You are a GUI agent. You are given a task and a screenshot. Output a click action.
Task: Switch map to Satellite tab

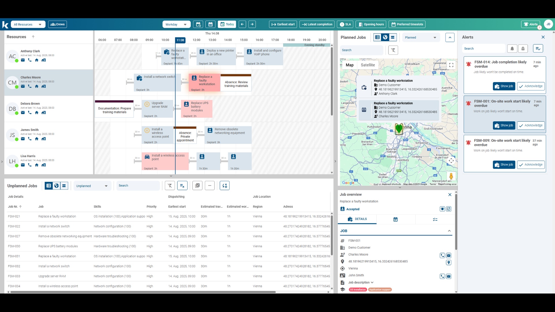pyautogui.click(x=368, y=65)
